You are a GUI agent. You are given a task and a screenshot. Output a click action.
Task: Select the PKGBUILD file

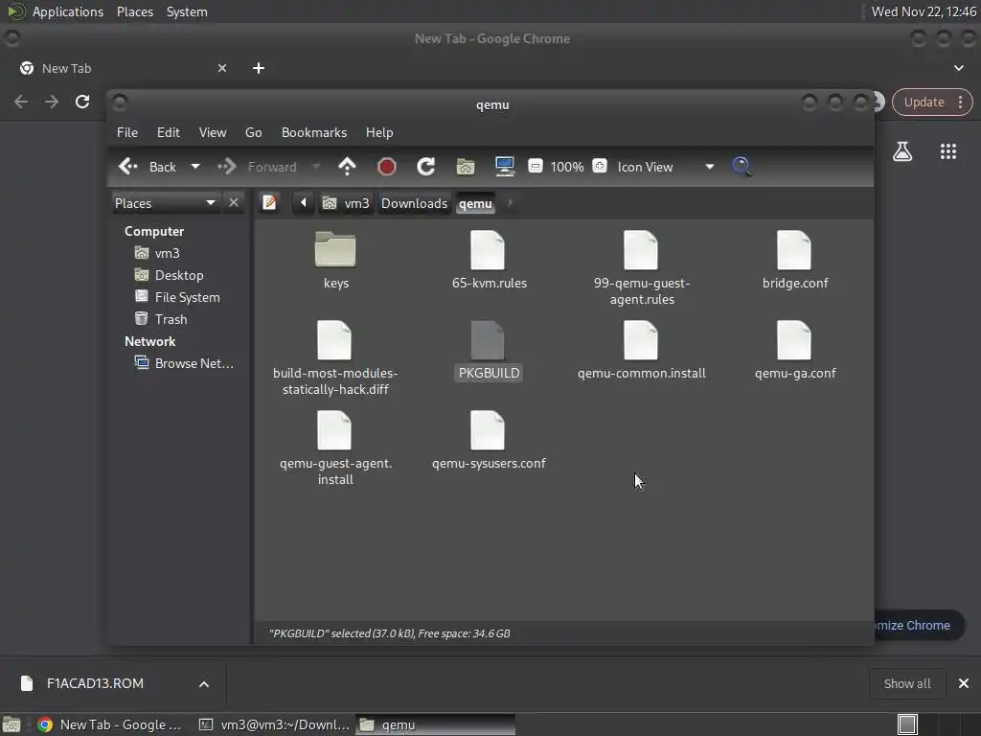pyautogui.click(x=489, y=350)
